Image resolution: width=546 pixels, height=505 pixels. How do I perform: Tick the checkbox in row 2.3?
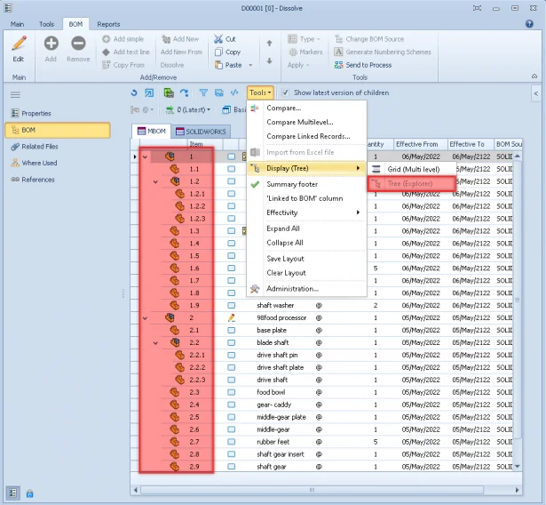coord(232,392)
